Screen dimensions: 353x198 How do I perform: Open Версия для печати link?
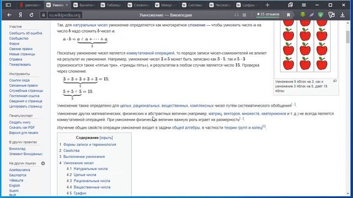click(x=24, y=133)
